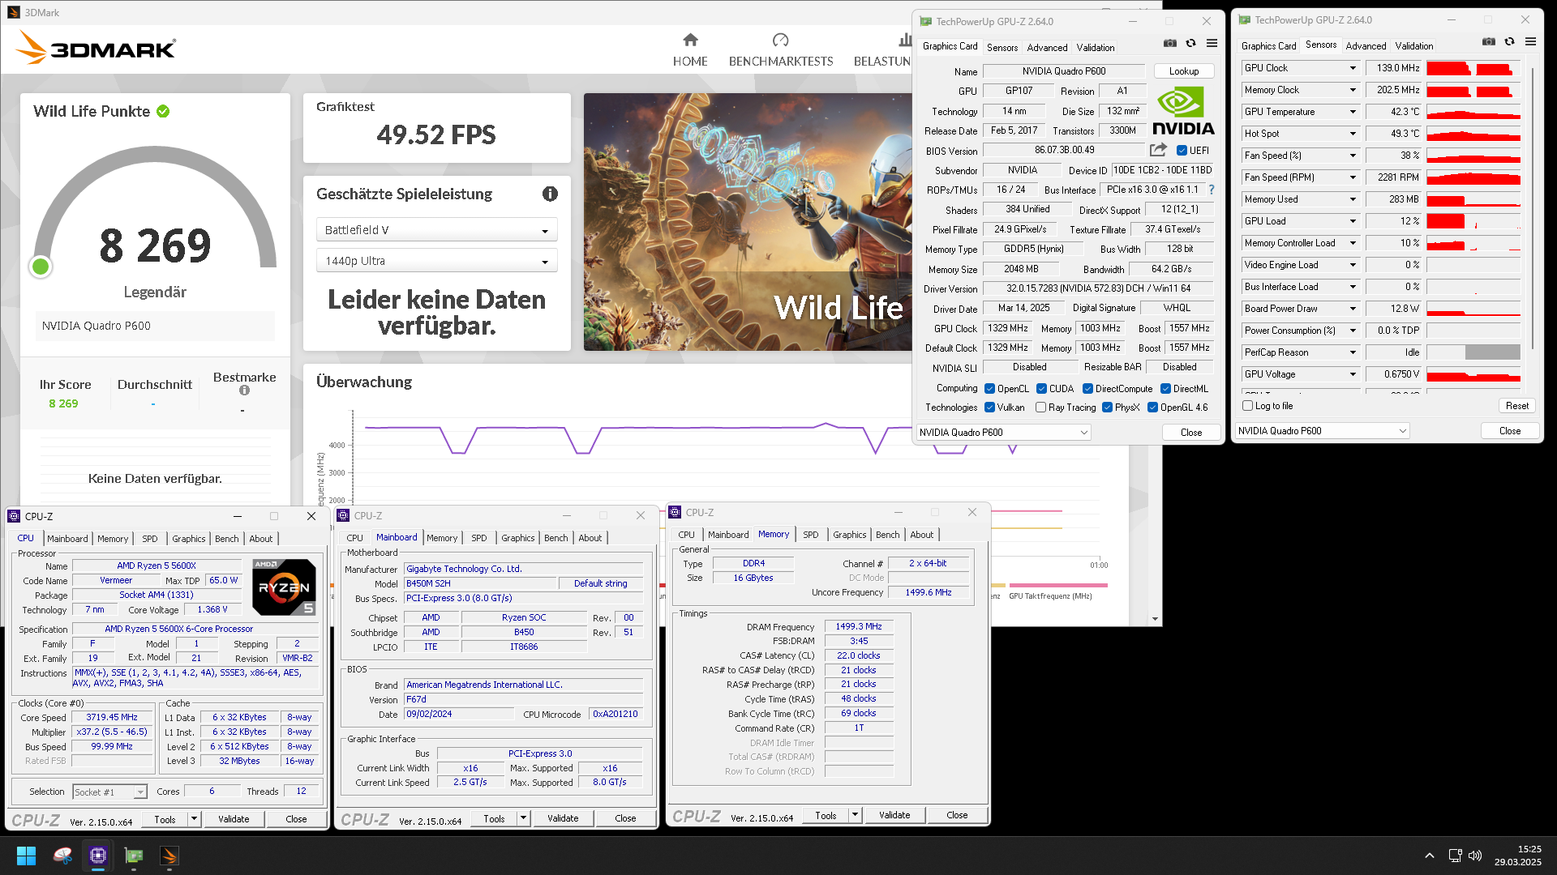The image size is (1557, 875).
Task: Take screenshot in GPU-Z Sensors window
Action: pos(1488,42)
